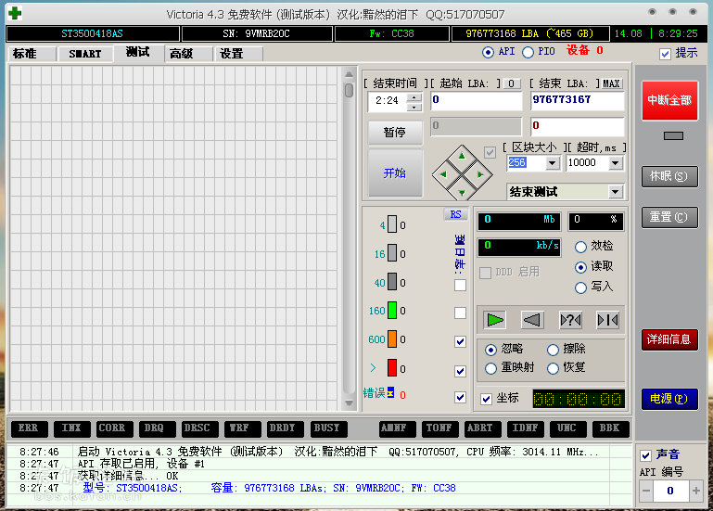Image resolution: width=713 pixels, height=511 pixels.
Task: Select the 写入 write radio button
Action: click(580, 287)
